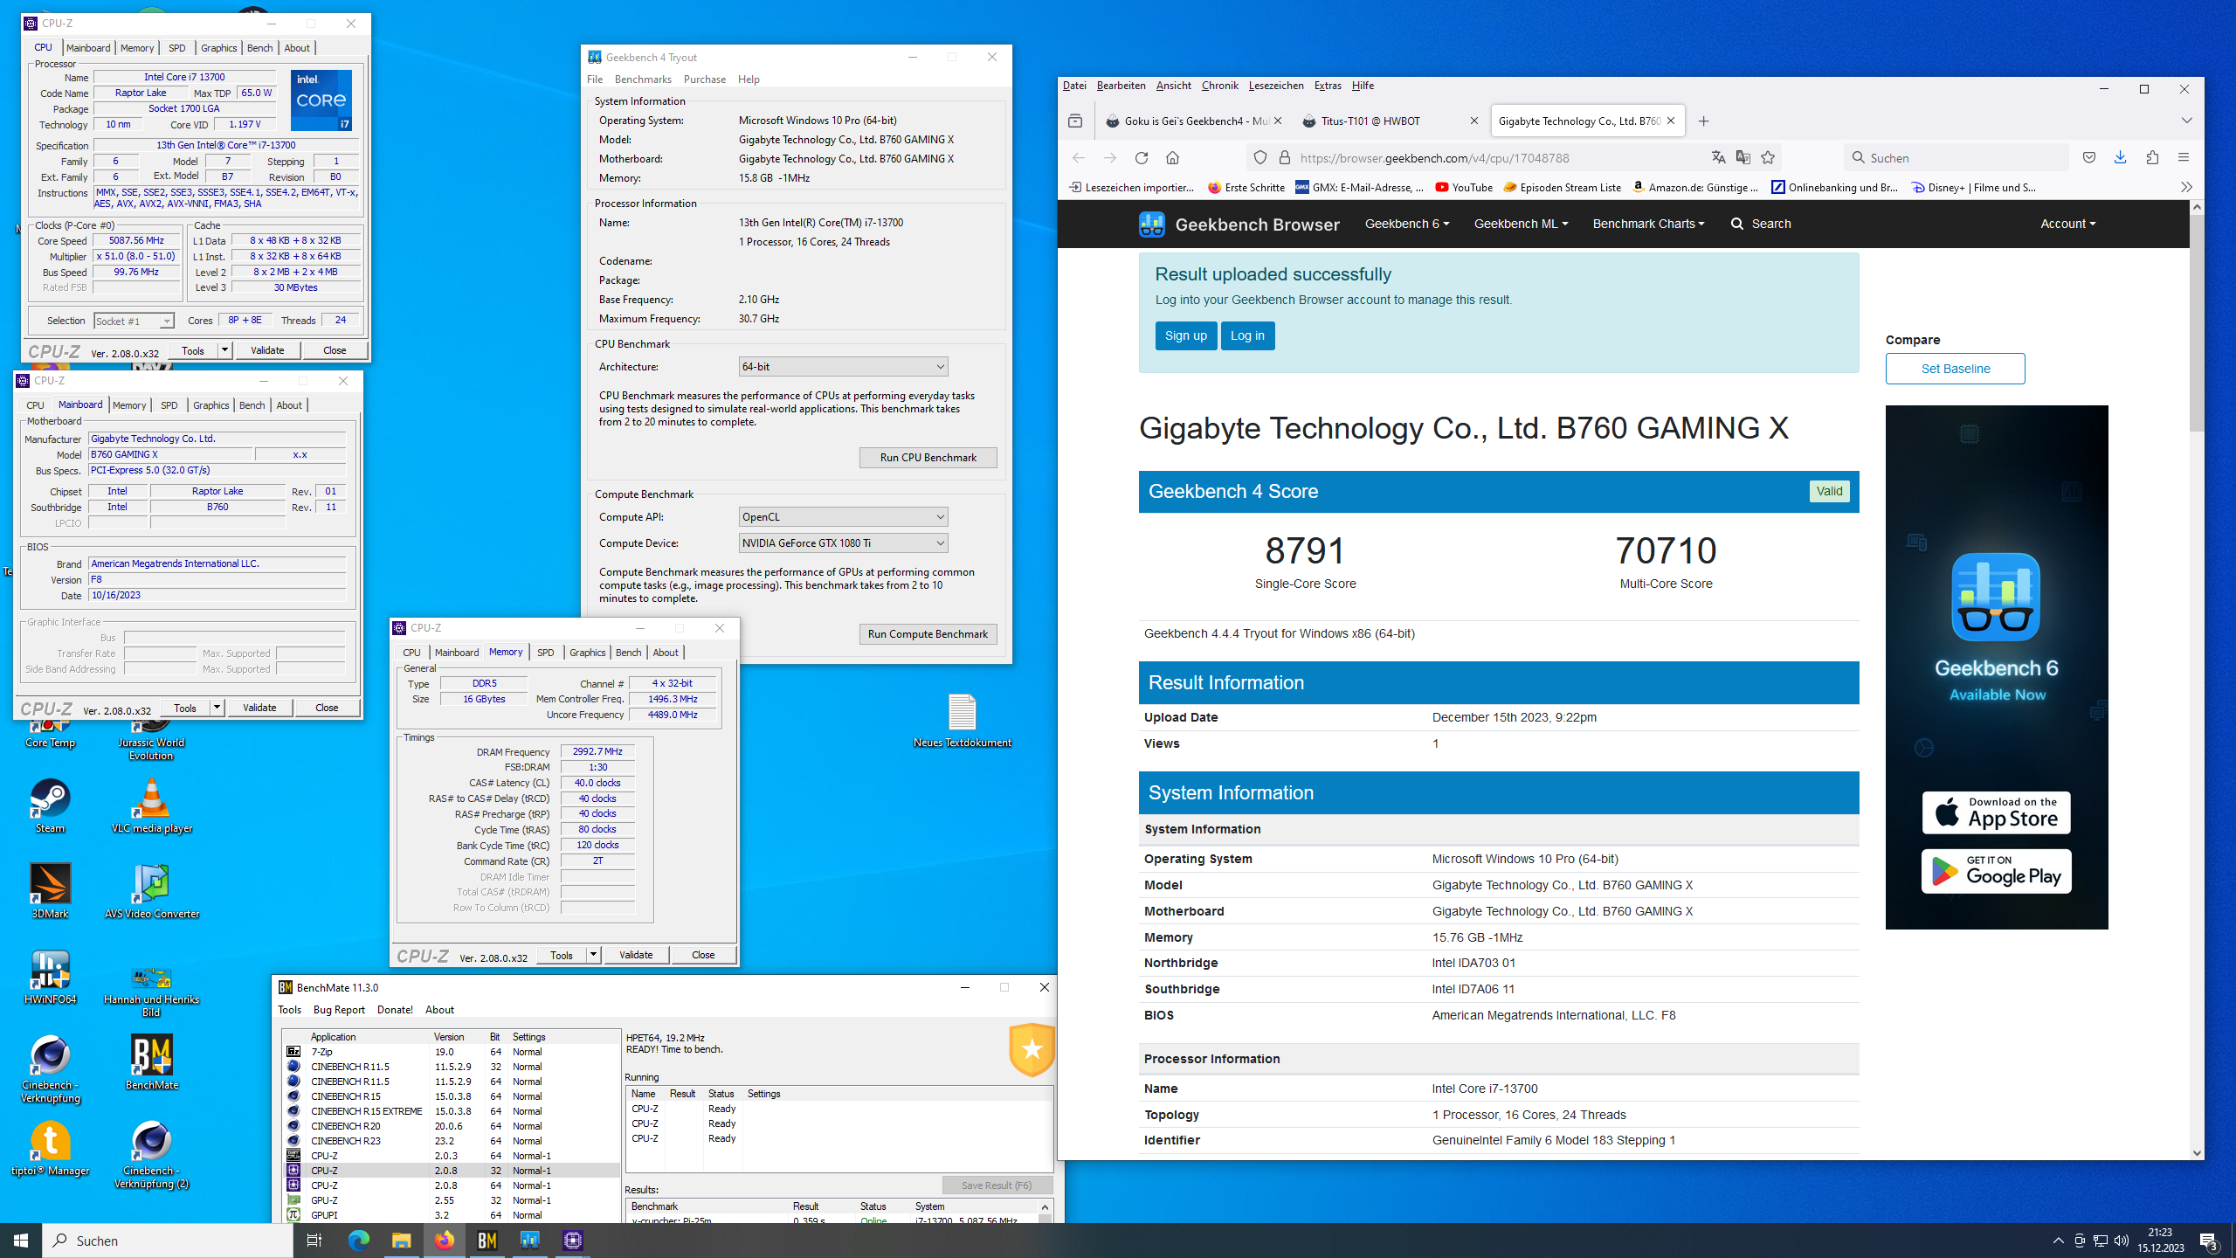Click Validate in CPU-Z Mainboard window
The image size is (2236, 1258).
coord(259,708)
